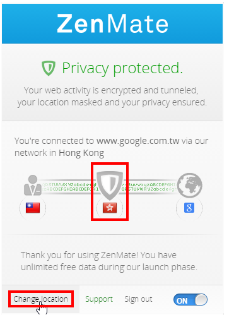This screenshot has width=234, height=315.
Task: Click the green shield icon by Privacy protected
Action: click(49, 68)
